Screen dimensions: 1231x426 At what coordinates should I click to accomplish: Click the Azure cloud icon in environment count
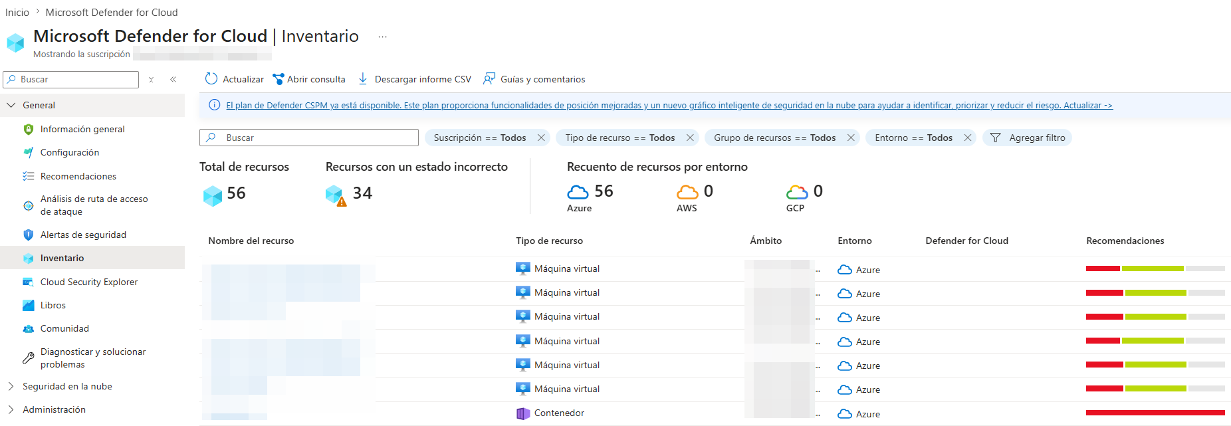(x=578, y=192)
